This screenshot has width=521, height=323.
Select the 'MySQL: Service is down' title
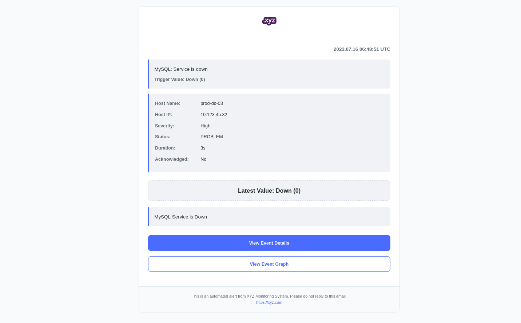point(181,69)
